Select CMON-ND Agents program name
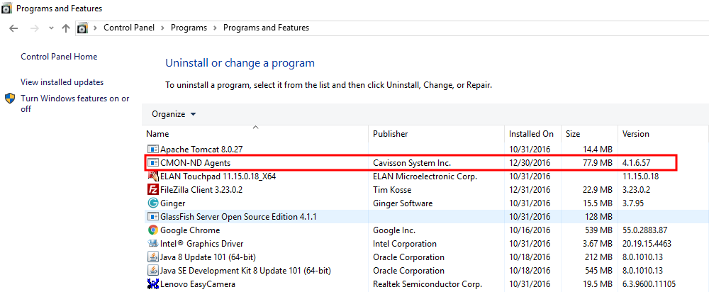This screenshot has width=709, height=292. coord(196,163)
